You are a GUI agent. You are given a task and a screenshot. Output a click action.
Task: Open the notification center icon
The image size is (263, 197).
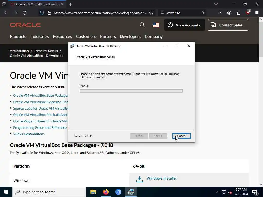[255, 192]
